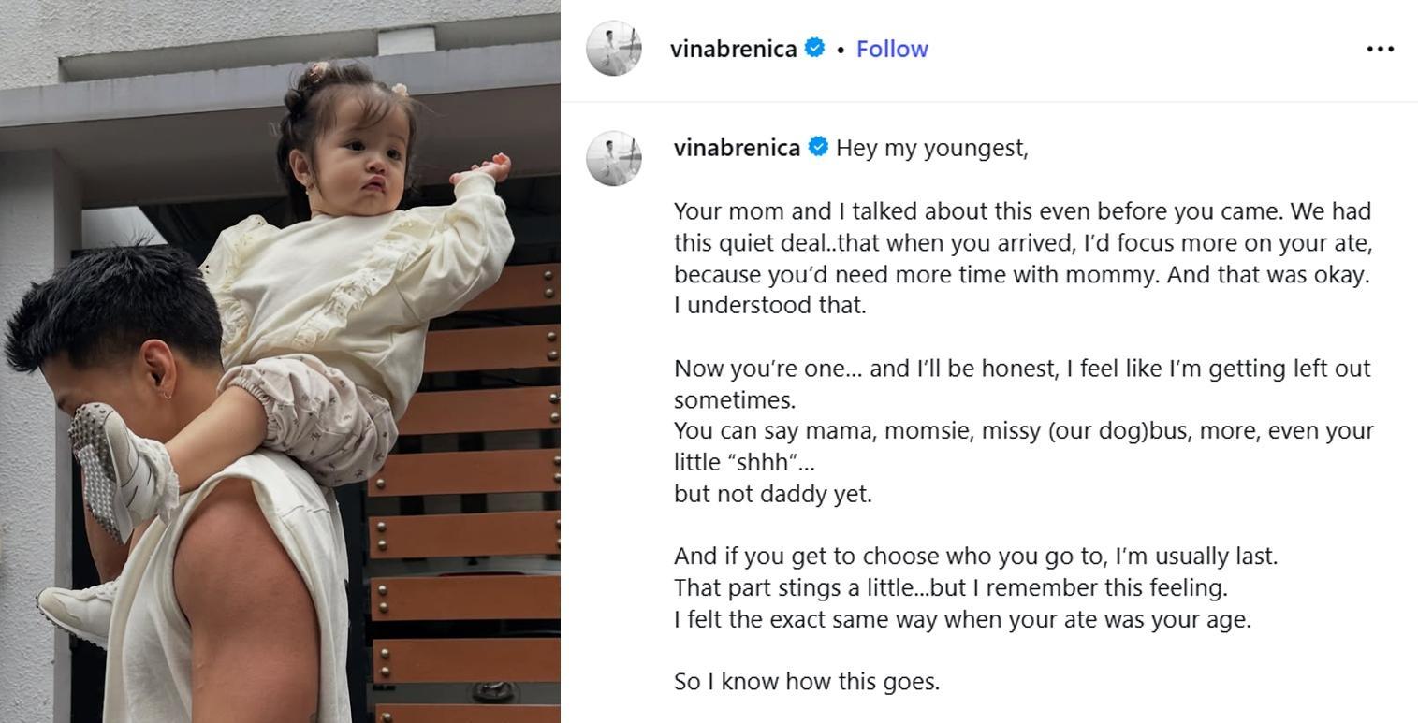Click the line "That part stings a little"
This screenshot has height=723, width=1418.
pyautogui.click(x=949, y=588)
